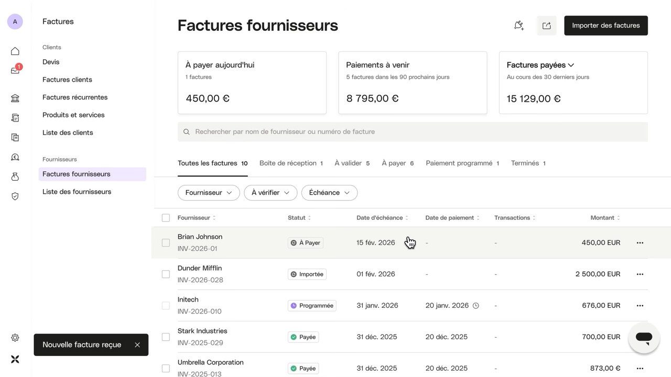Click the account avatar labeled A
Image resolution: width=671 pixels, height=377 pixels.
(15, 21)
